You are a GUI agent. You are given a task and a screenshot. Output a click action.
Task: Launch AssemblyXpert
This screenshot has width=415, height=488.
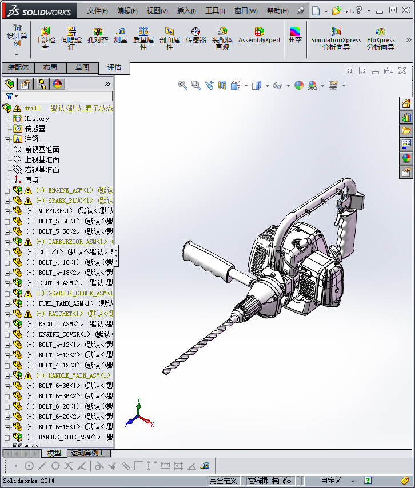[260, 35]
